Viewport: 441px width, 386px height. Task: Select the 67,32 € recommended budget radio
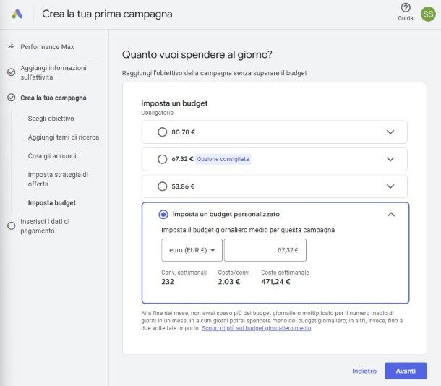click(162, 159)
